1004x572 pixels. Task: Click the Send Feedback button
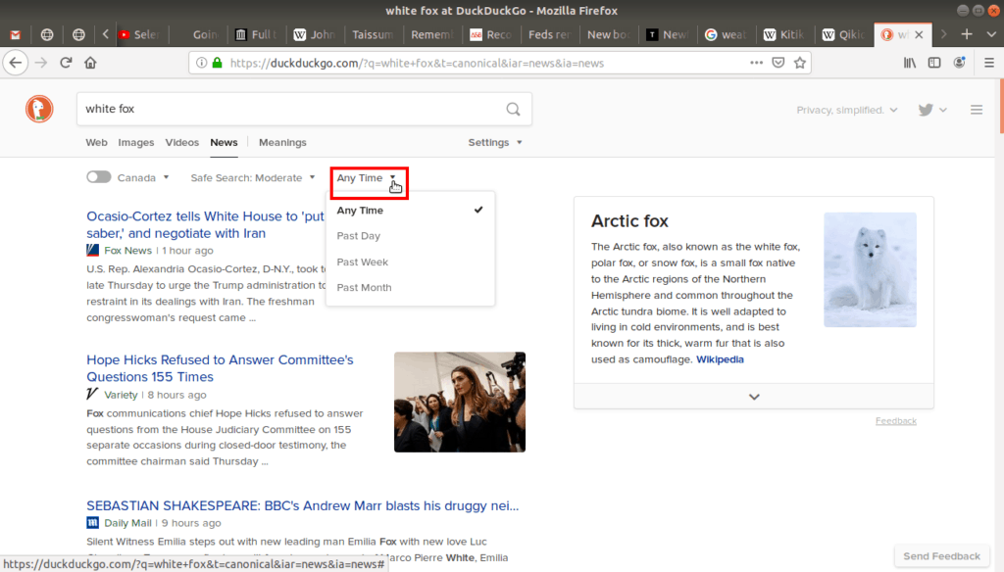pos(941,556)
